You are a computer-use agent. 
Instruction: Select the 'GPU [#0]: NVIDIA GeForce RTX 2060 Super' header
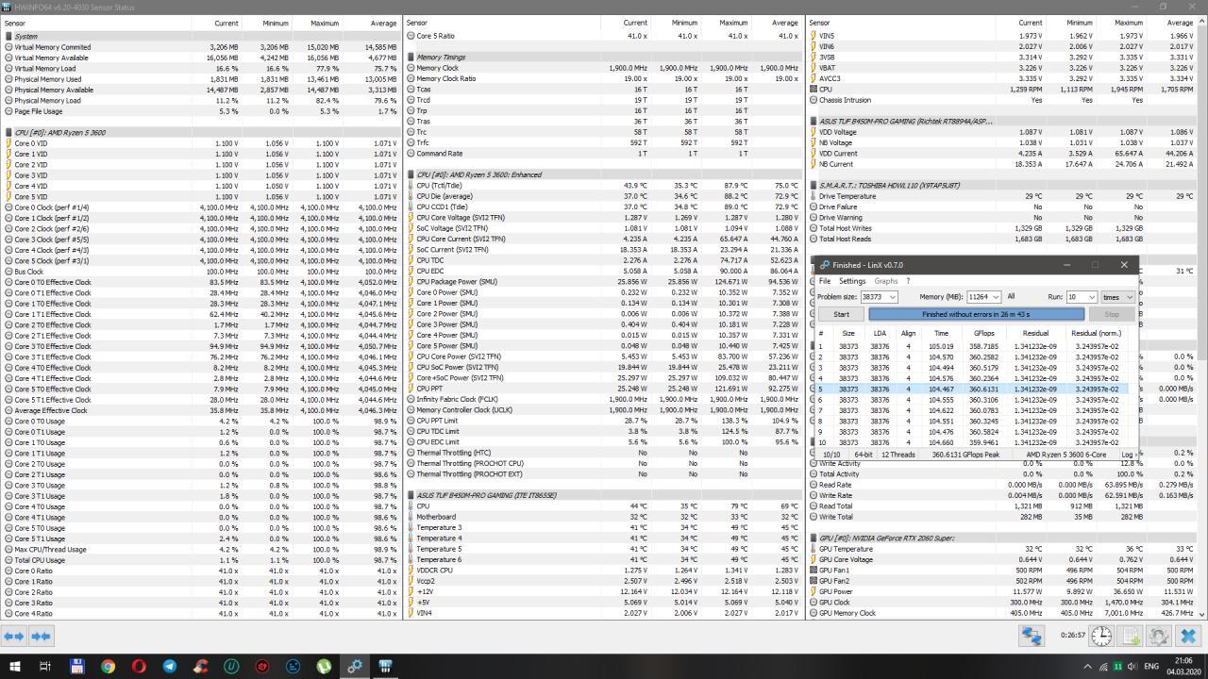pos(1002,538)
